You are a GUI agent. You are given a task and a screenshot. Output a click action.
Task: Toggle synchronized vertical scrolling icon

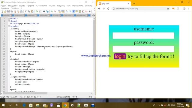[x=59, y=11]
